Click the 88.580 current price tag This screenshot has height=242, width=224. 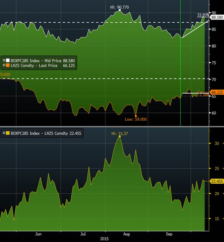(x=217, y=17)
